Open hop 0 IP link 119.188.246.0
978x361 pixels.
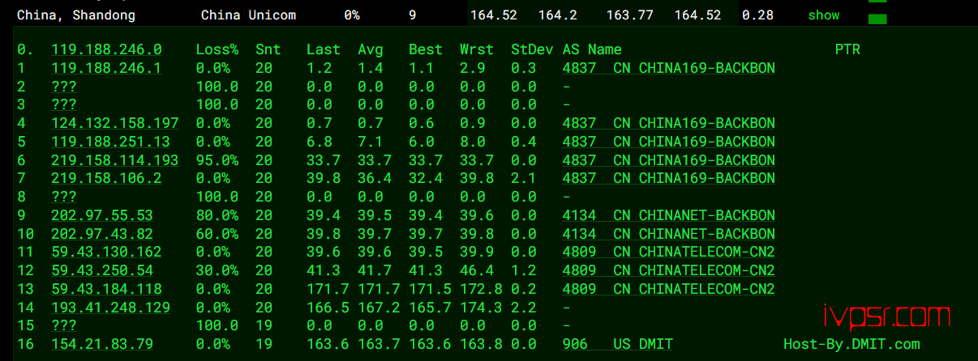click(106, 50)
